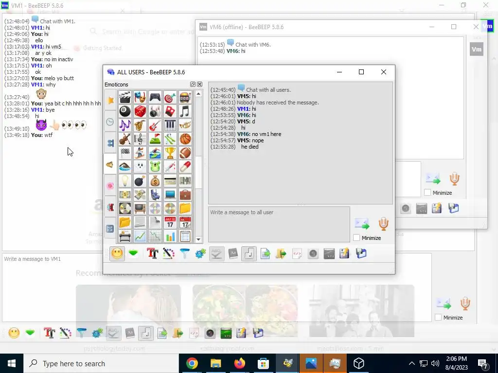The width and height of the screenshot is (498, 373).
Task: Enable the Minimize checkbox in VM1 chat window
Action: coord(438,317)
